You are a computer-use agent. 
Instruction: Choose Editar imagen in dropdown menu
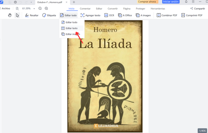click(72, 34)
